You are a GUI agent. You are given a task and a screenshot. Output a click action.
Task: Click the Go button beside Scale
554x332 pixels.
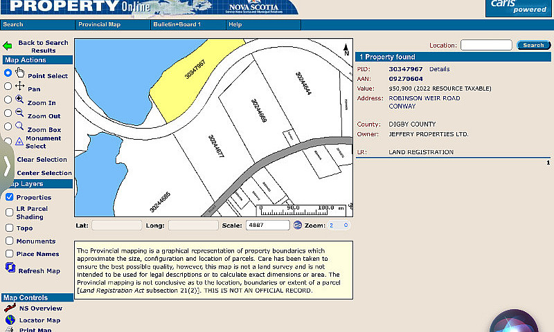click(x=298, y=225)
